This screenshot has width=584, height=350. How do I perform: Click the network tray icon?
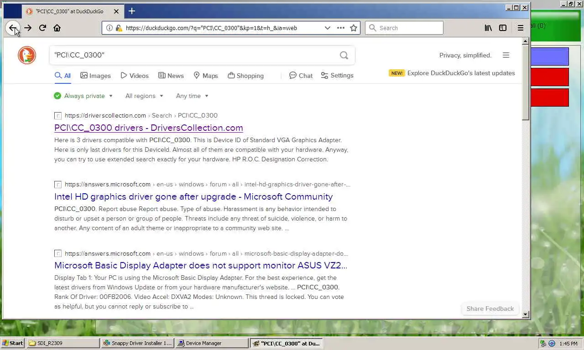pos(543,343)
